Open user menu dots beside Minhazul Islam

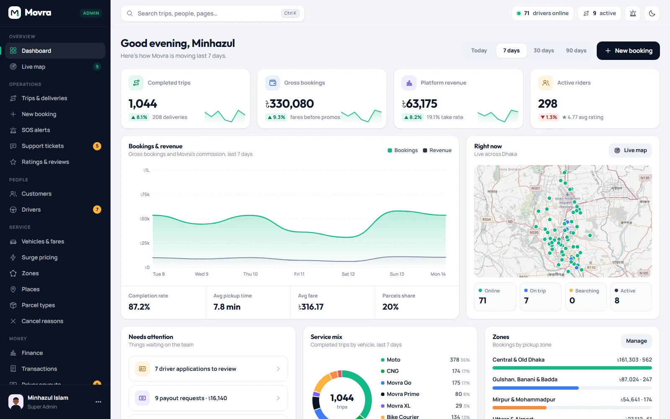pos(98,402)
